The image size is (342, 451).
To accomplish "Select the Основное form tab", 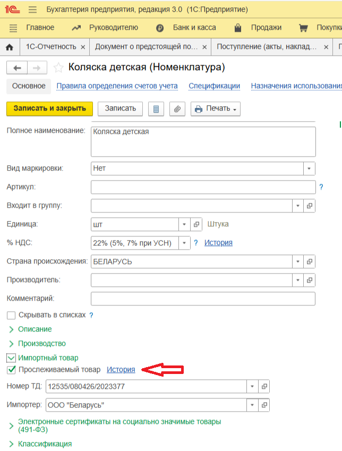I will tap(29, 86).
